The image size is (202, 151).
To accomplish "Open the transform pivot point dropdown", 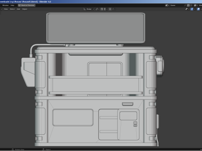I will pyautogui.click(x=97, y=9).
